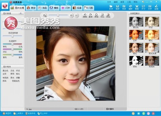Viewport: 161px width, 116px height.
Task: Select the sepia 怀旧 effect thumbnail
Action: pos(152,22)
